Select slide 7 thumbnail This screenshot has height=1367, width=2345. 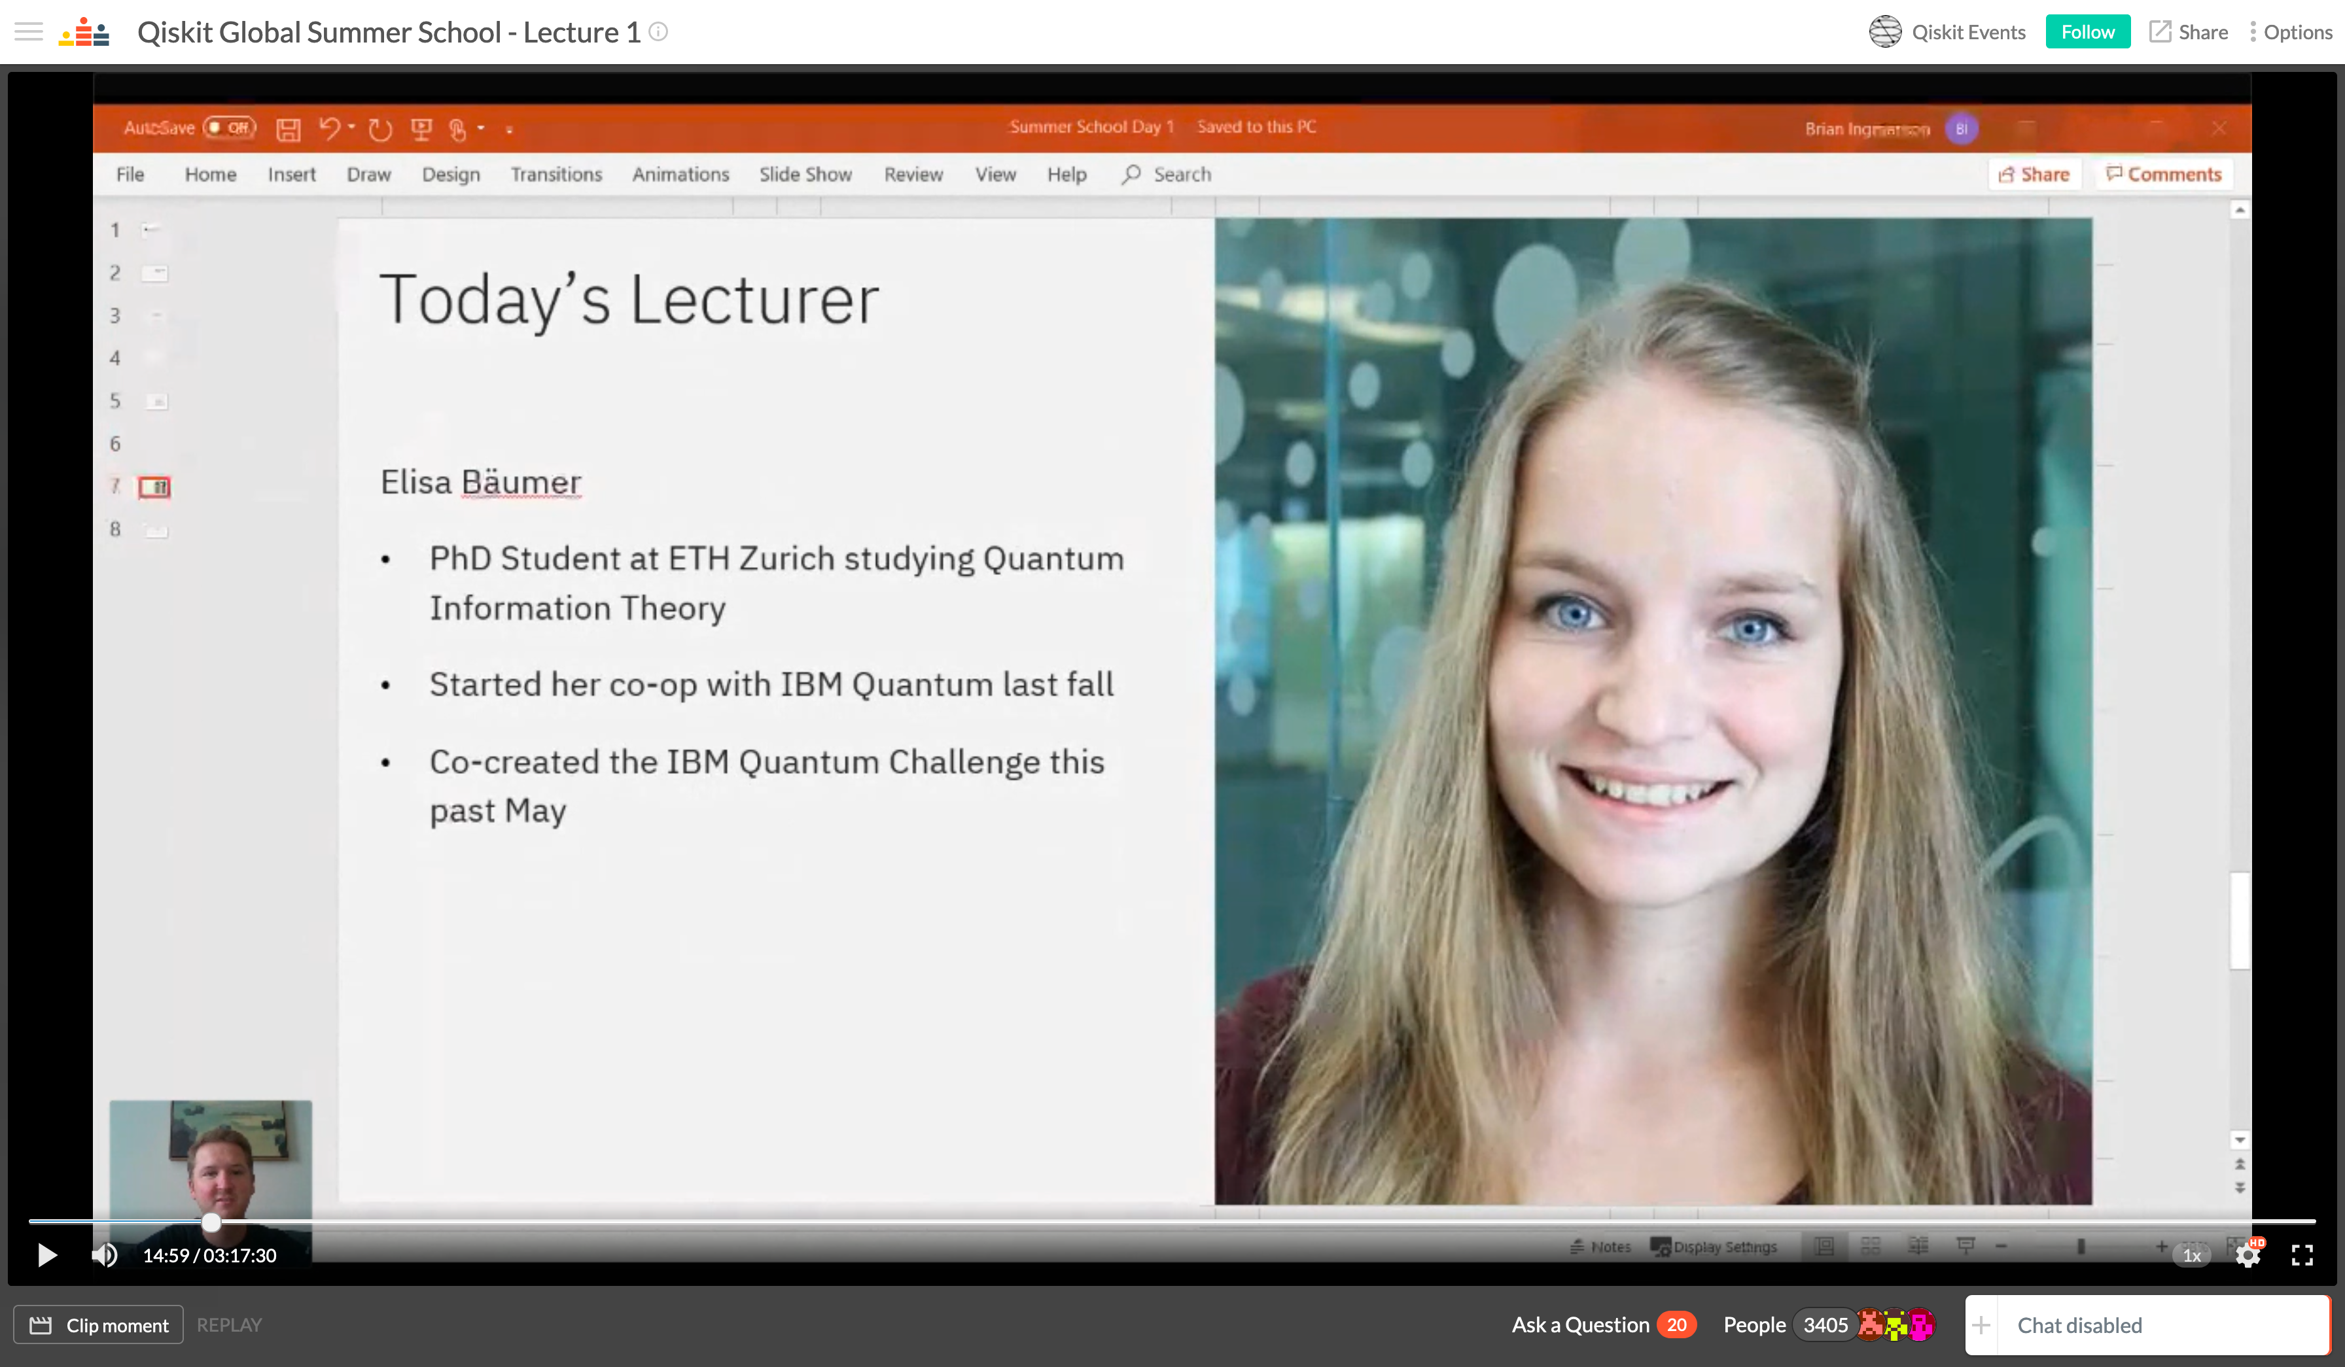click(154, 487)
